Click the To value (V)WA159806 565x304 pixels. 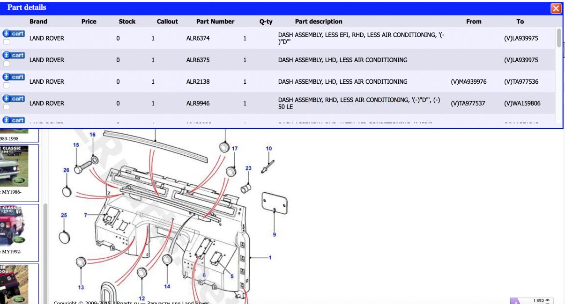(522, 103)
